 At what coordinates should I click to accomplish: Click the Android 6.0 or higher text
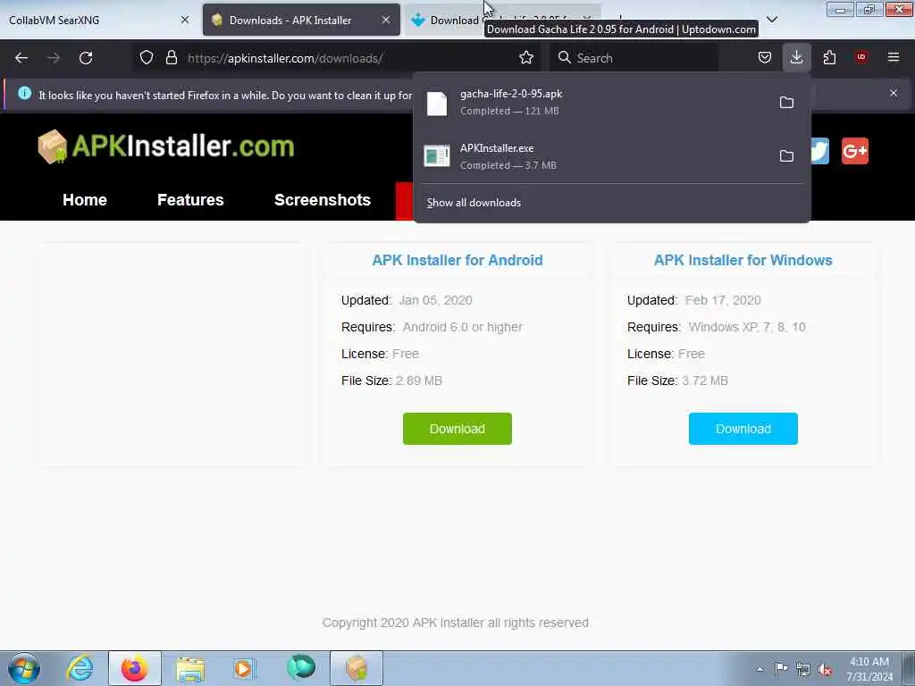(x=462, y=327)
